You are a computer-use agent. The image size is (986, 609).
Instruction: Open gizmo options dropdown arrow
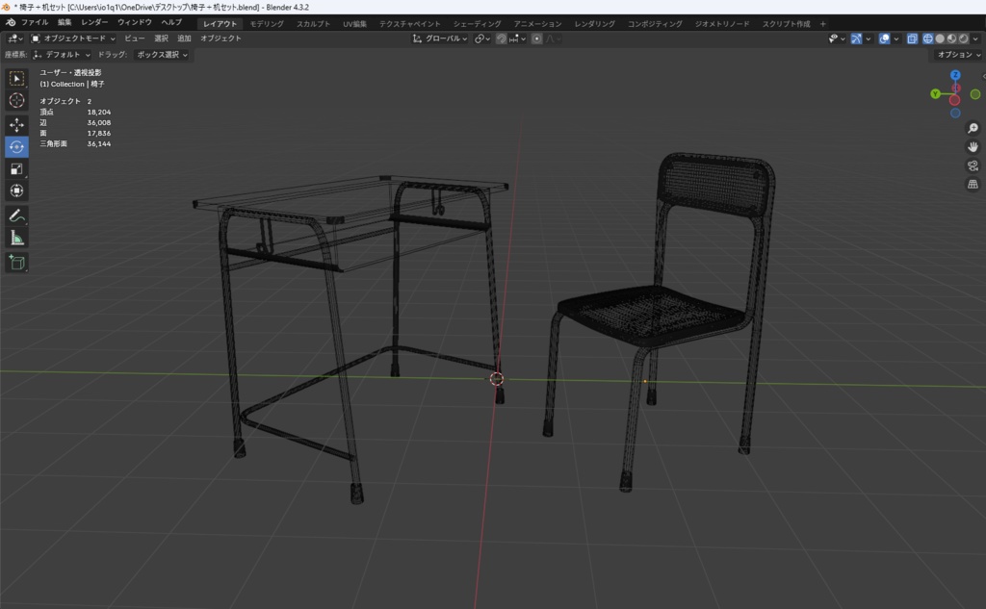(x=869, y=38)
